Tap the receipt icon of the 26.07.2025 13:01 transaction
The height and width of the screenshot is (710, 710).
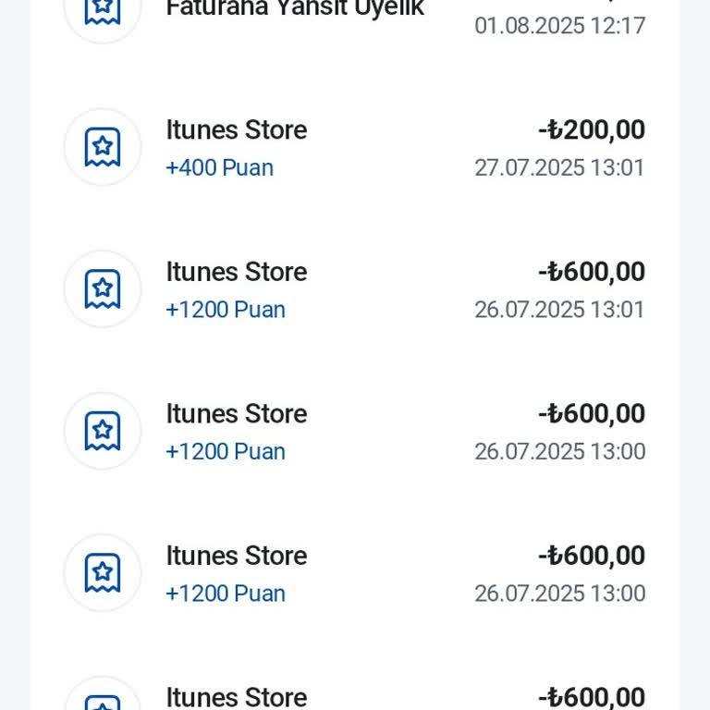pyautogui.click(x=103, y=289)
